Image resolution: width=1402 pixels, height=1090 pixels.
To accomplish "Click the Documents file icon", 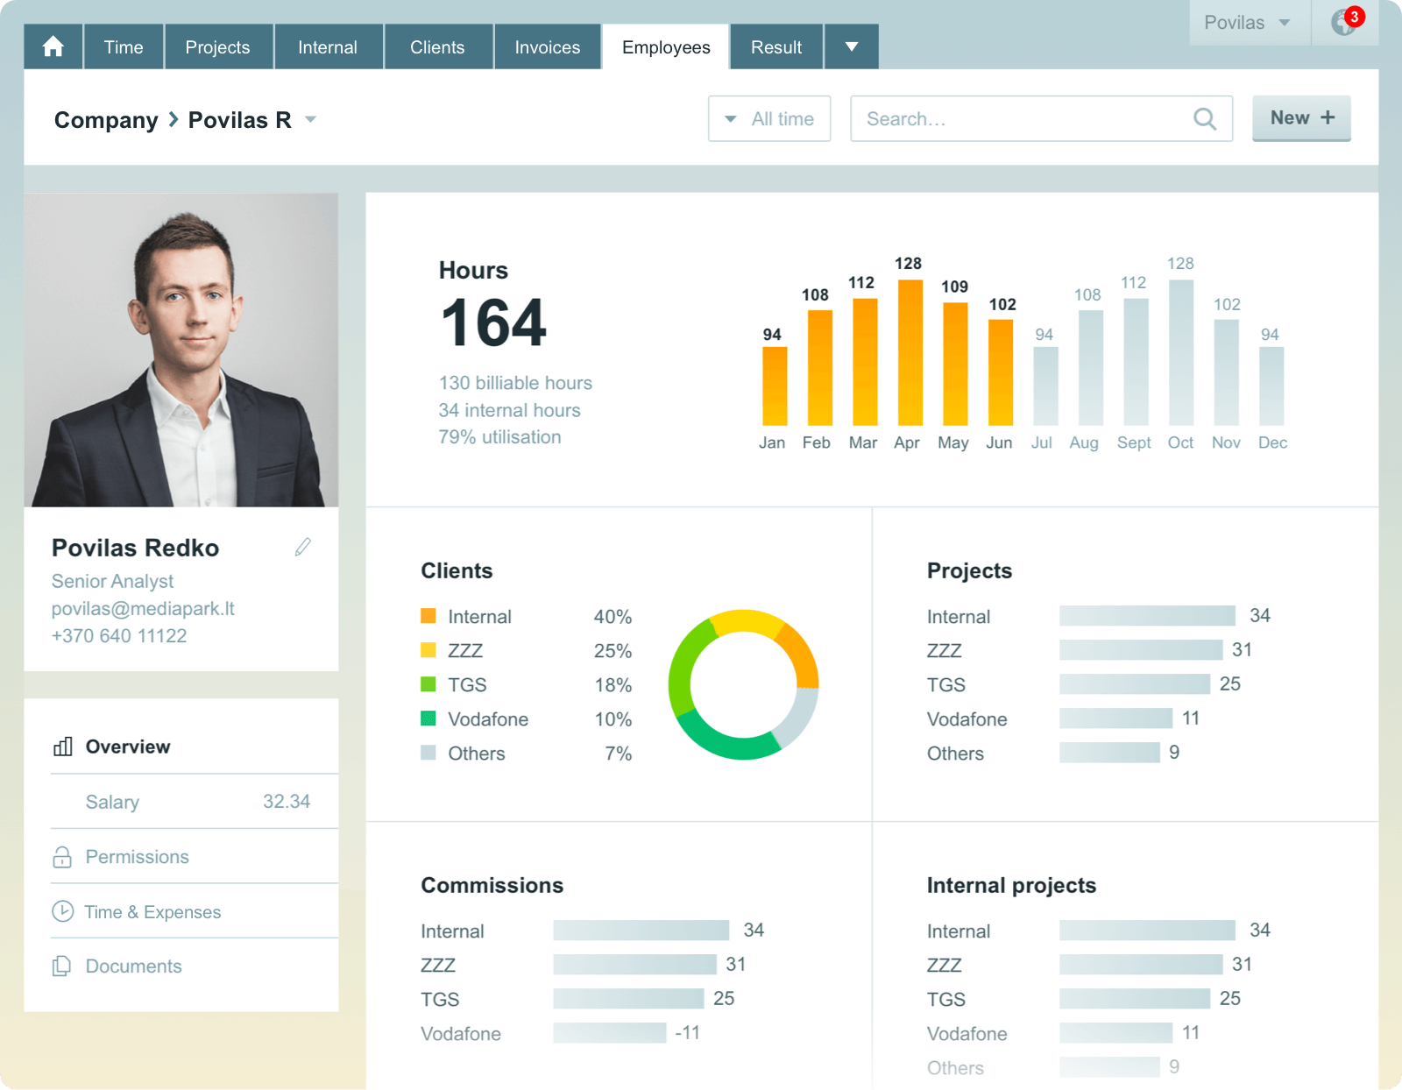I will pyautogui.click(x=62, y=966).
